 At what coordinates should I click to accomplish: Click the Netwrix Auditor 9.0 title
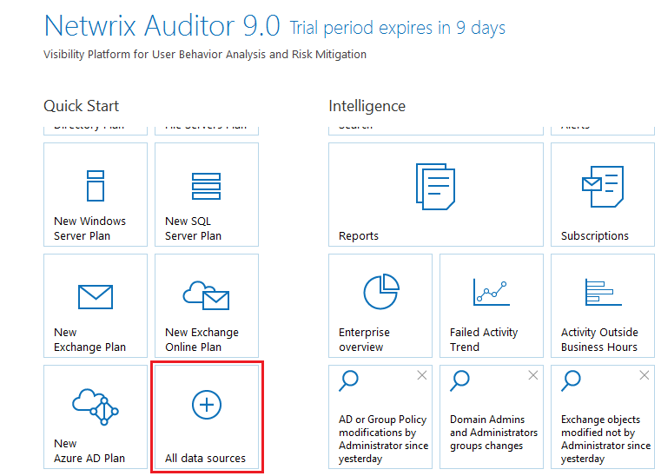(162, 25)
